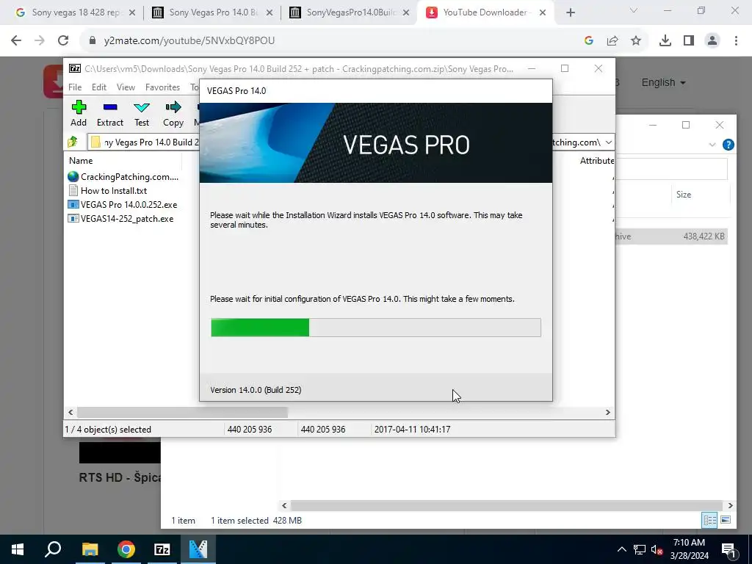752x564 pixels.
Task: Click help icon in Explorer window
Action: pyautogui.click(x=728, y=145)
